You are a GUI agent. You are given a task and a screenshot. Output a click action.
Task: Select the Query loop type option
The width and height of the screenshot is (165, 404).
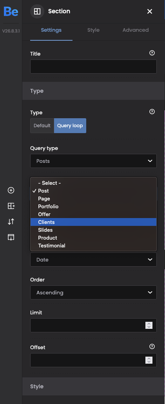tap(70, 126)
